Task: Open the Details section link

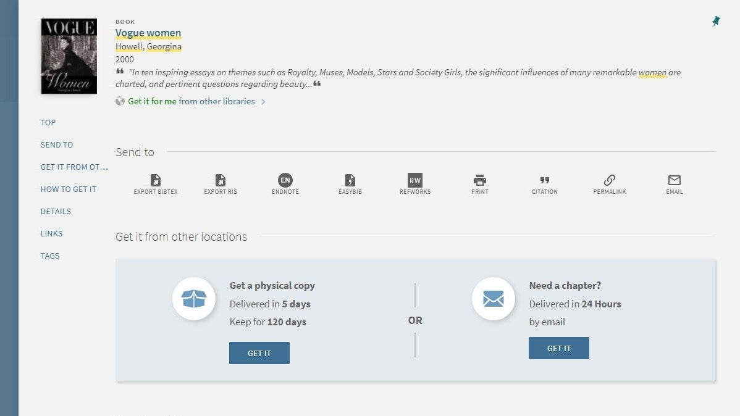Action: pyautogui.click(x=56, y=211)
